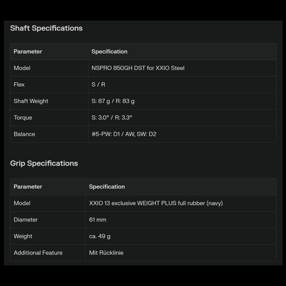Select the Torque row label
This screenshot has height=286, width=286.
point(23,117)
